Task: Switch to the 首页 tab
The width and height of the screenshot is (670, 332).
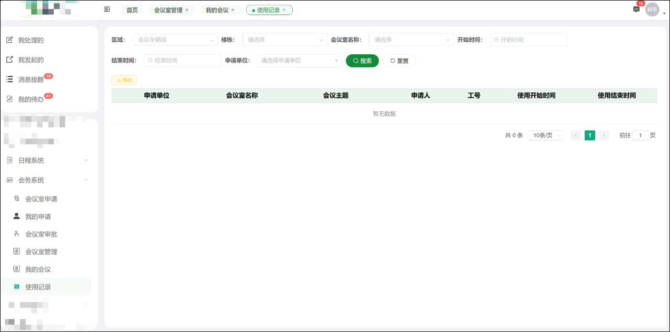Action: 132,9
